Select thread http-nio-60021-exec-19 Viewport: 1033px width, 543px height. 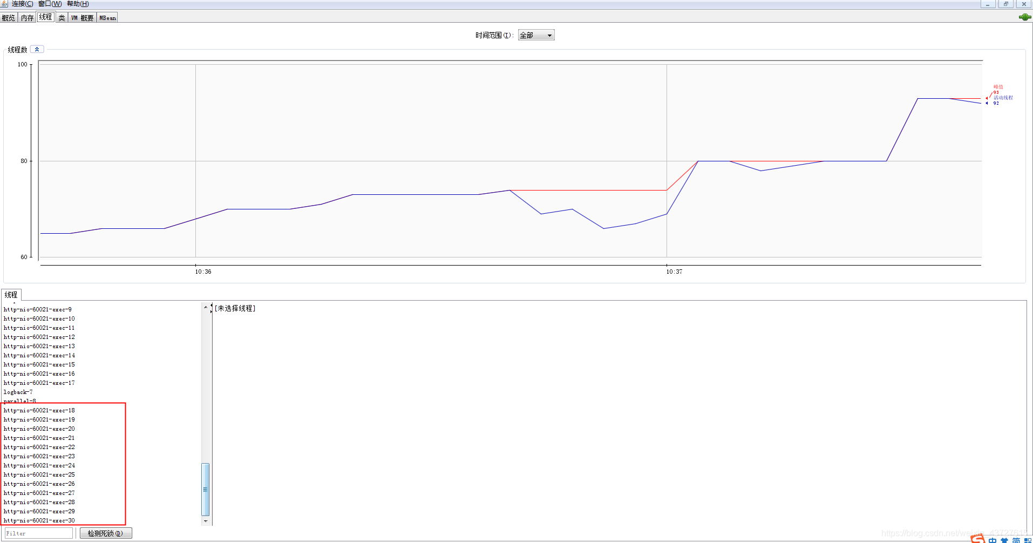tap(39, 420)
